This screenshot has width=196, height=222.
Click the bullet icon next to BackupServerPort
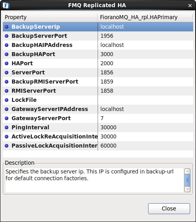coord(7,36)
